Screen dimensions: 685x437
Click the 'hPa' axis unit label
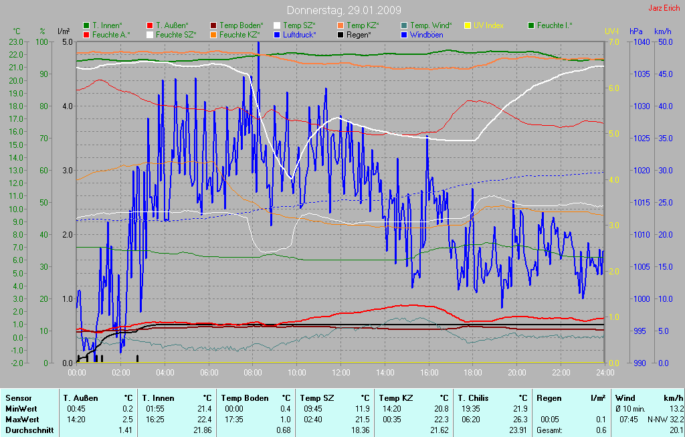click(x=636, y=31)
